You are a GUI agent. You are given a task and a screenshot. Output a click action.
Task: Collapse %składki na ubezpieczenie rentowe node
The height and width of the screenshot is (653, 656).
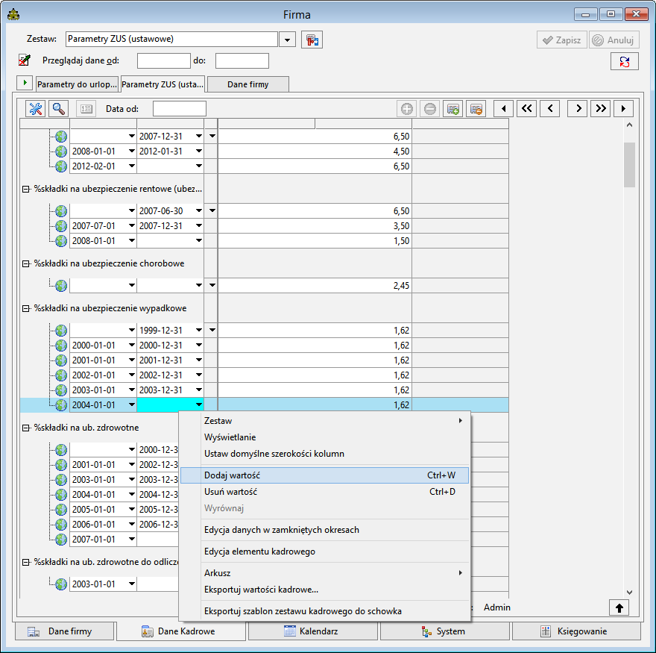click(x=26, y=189)
